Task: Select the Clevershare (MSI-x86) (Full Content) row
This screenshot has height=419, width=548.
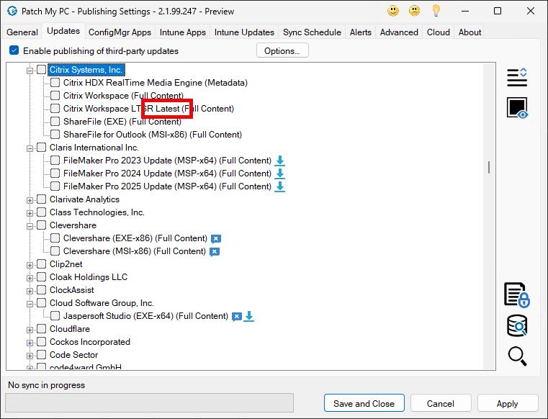Action: tap(135, 251)
